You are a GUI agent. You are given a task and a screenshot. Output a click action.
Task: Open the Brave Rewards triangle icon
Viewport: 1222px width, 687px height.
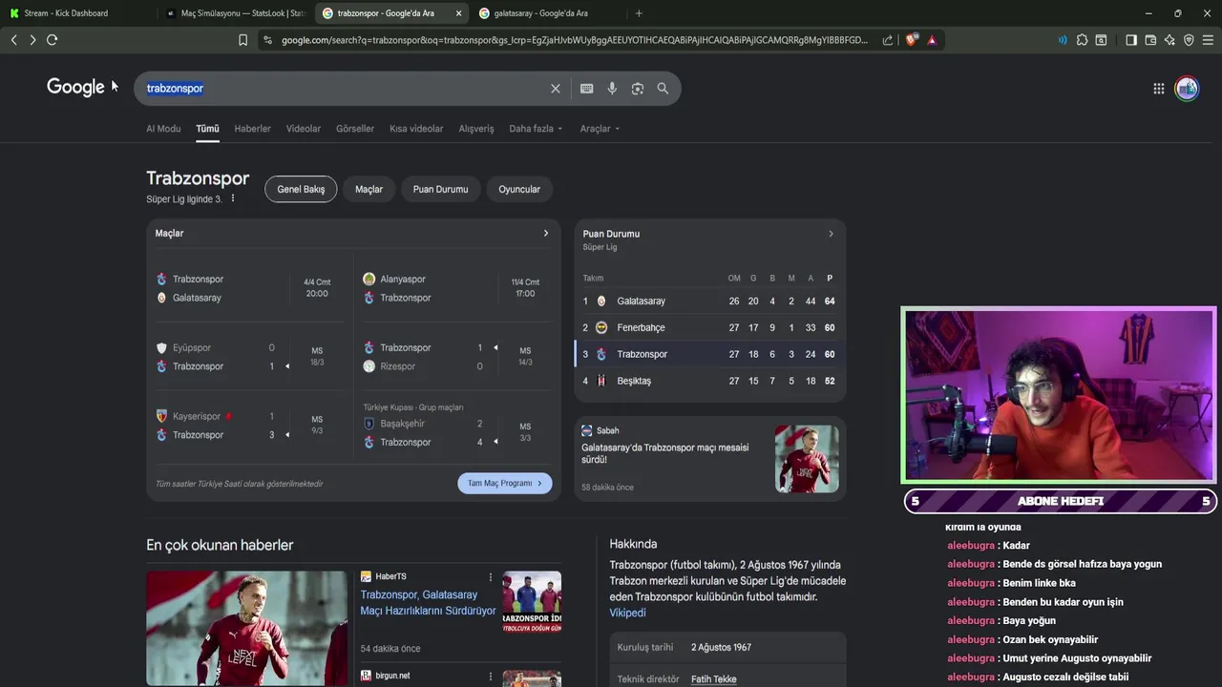pos(932,40)
